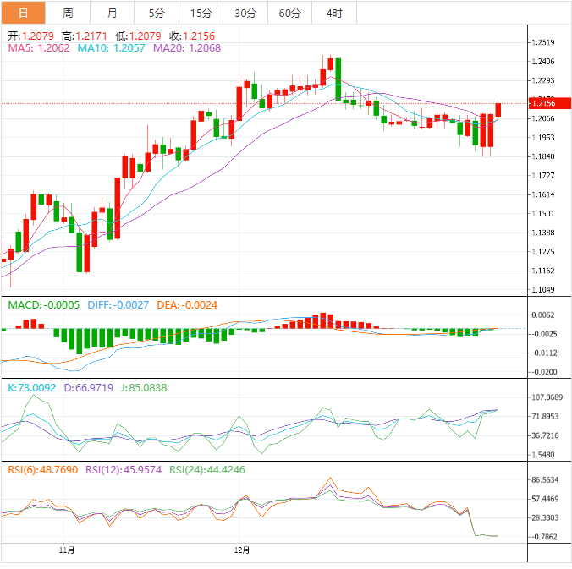Click the 11月 date axis marker
This screenshot has width=572, height=569.
click(67, 550)
